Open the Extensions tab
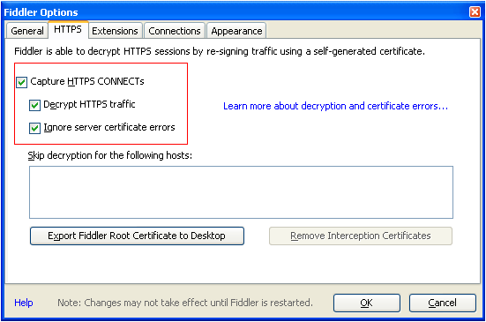The width and height of the screenshot is (486, 322). 115,31
